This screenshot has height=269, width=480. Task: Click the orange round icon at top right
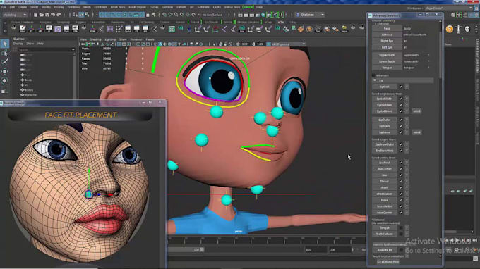pos(450,29)
